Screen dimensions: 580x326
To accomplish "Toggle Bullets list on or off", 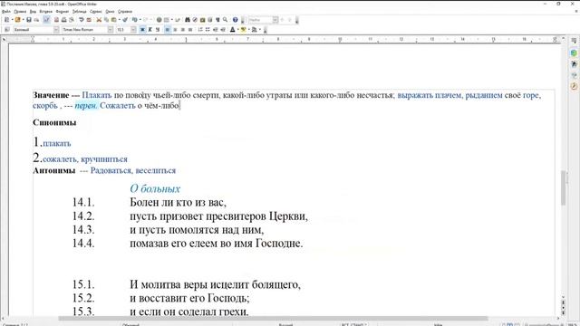I will pyautogui.click(x=208, y=30).
